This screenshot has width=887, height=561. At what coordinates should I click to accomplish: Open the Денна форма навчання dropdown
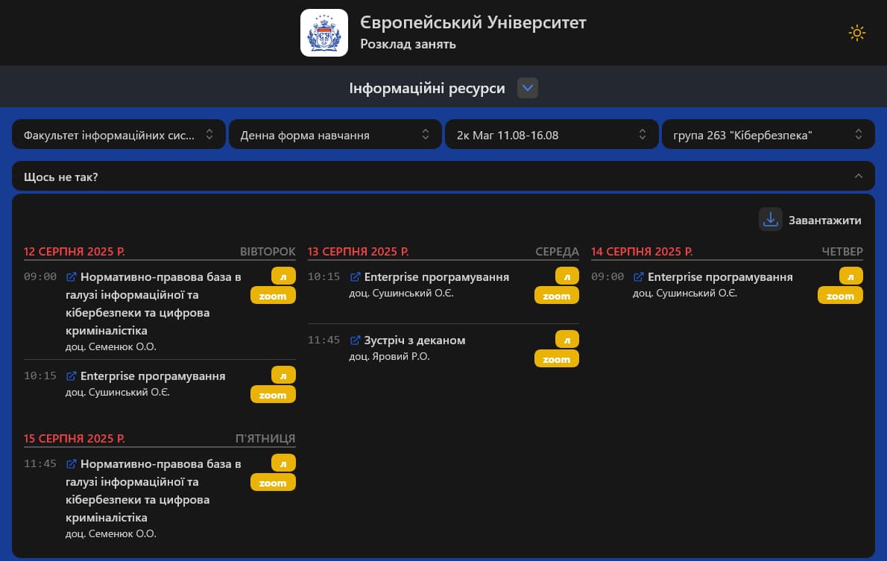335,135
